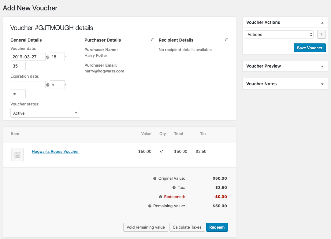This screenshot has width=331, height=239.
Task: Apply selected action with arrow button
Action: (321, 35)
